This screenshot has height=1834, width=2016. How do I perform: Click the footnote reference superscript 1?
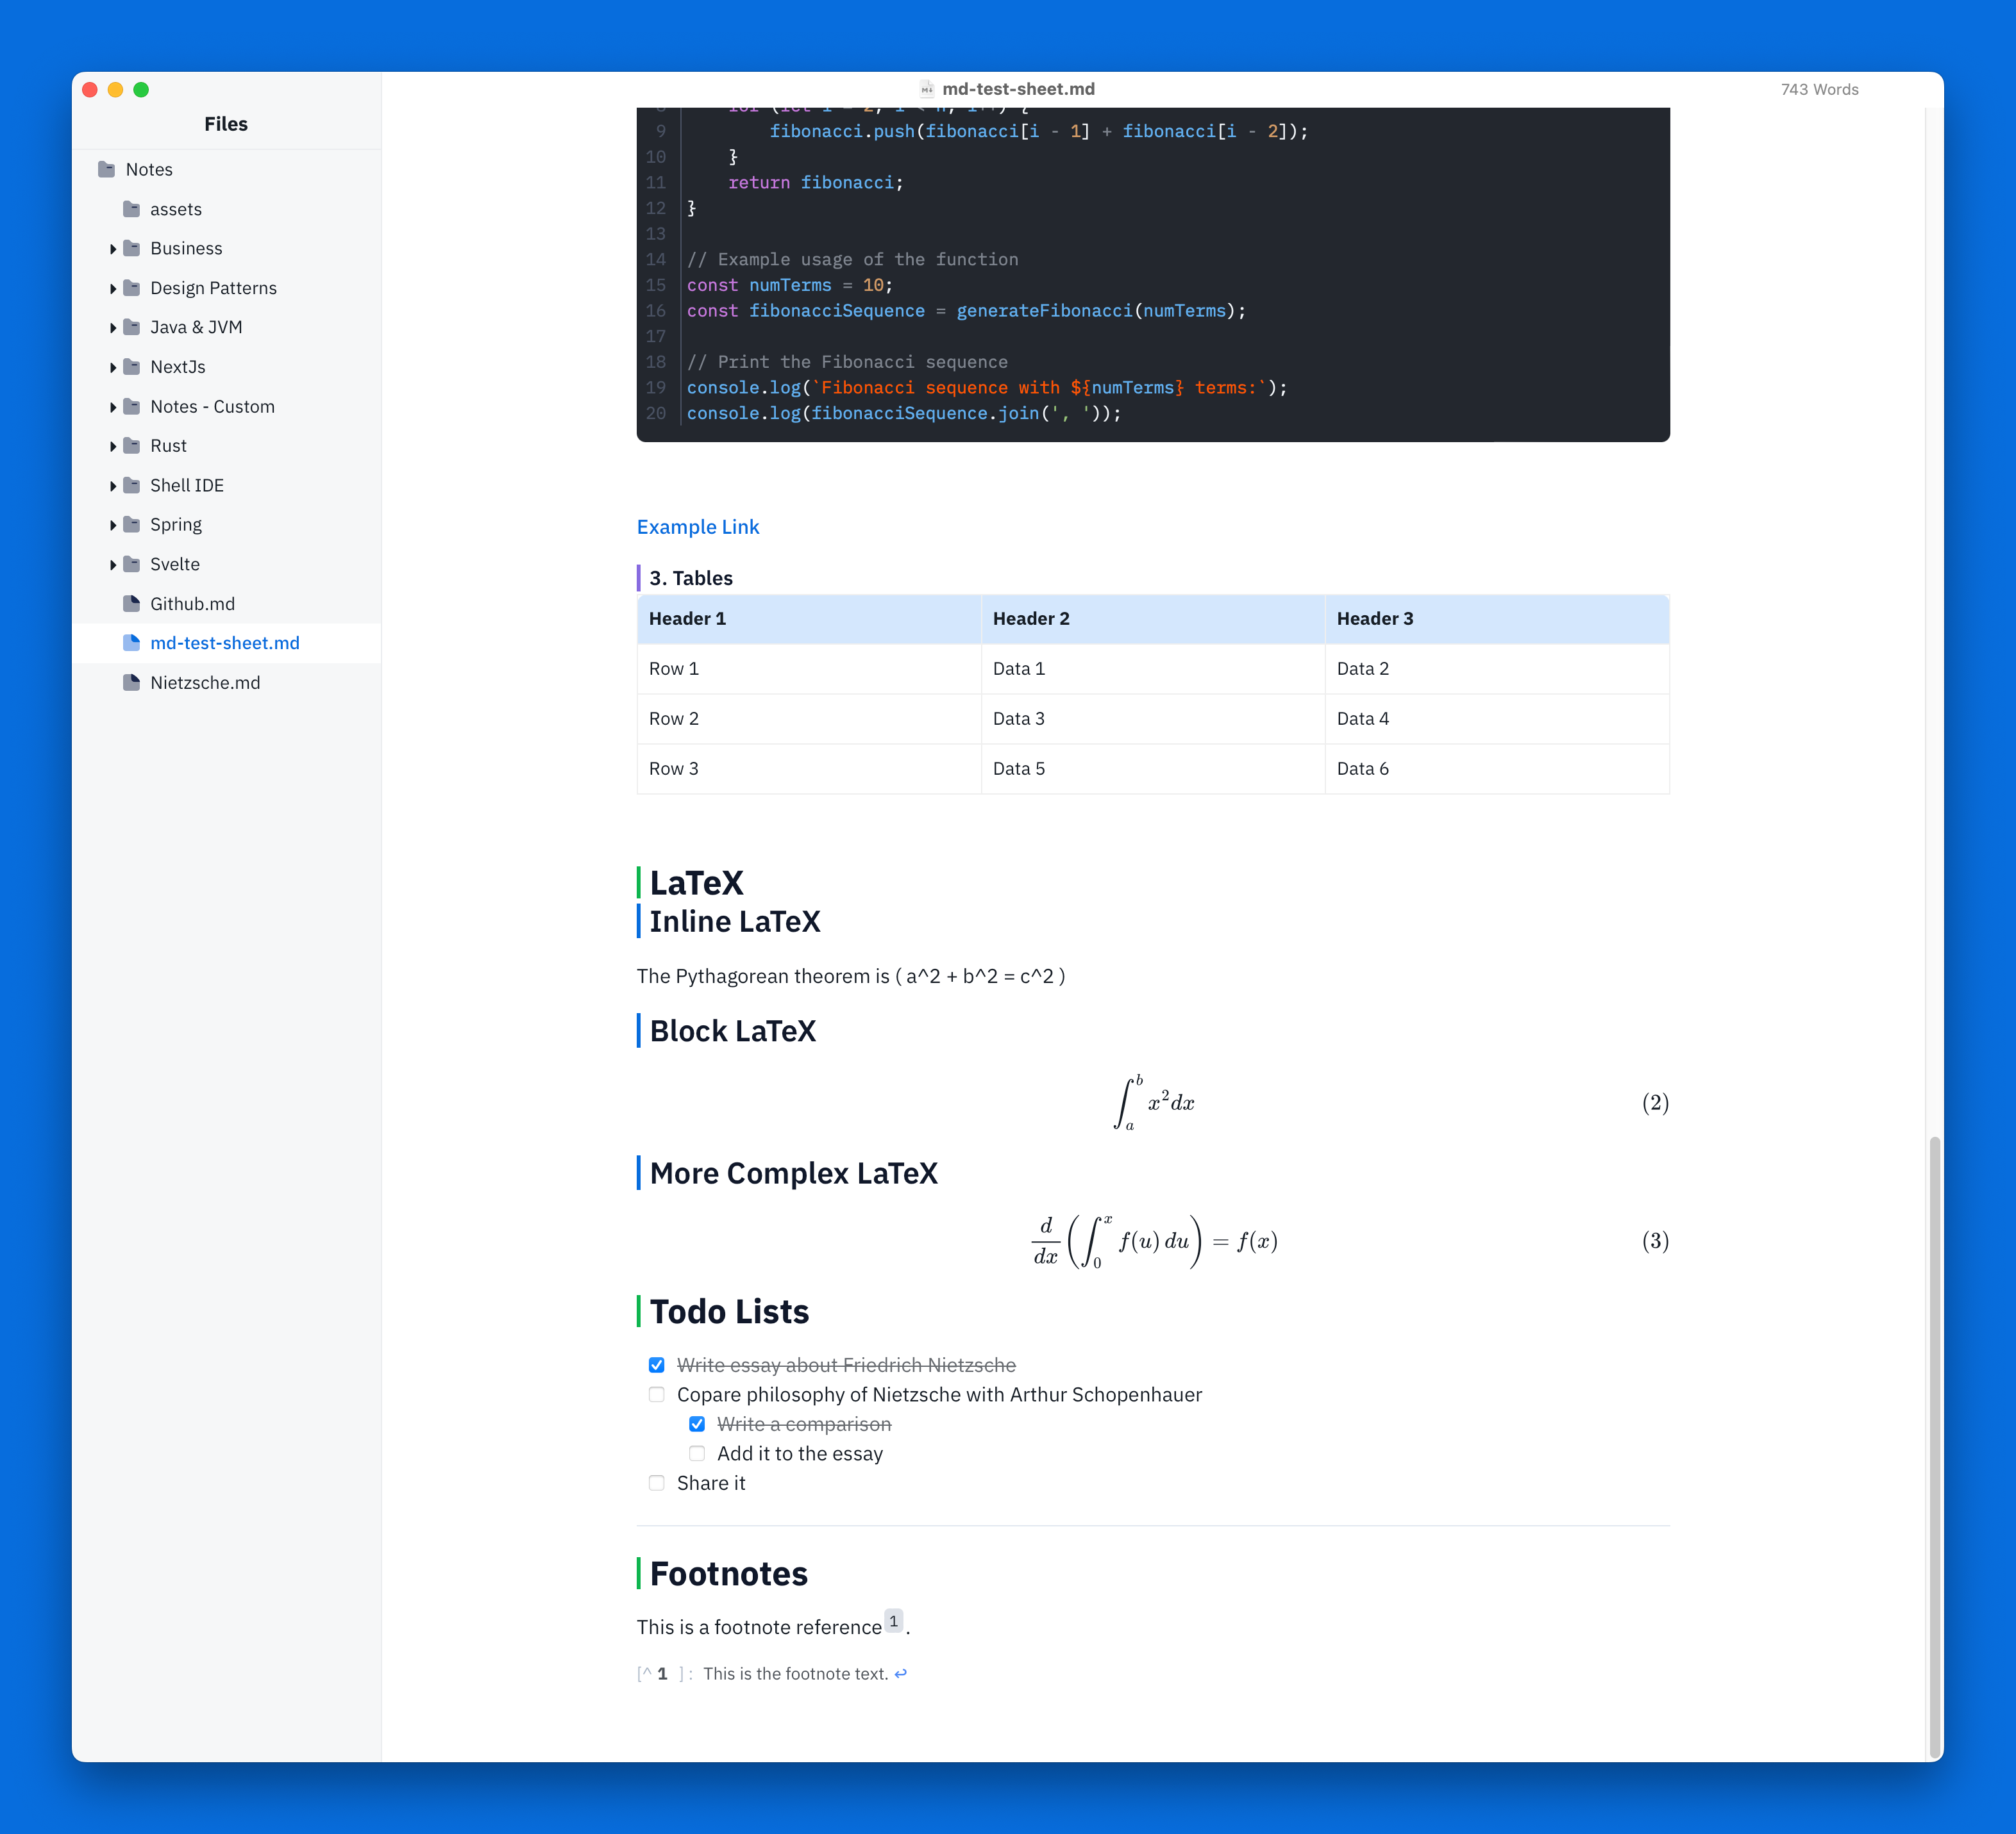coord(894,1620)
